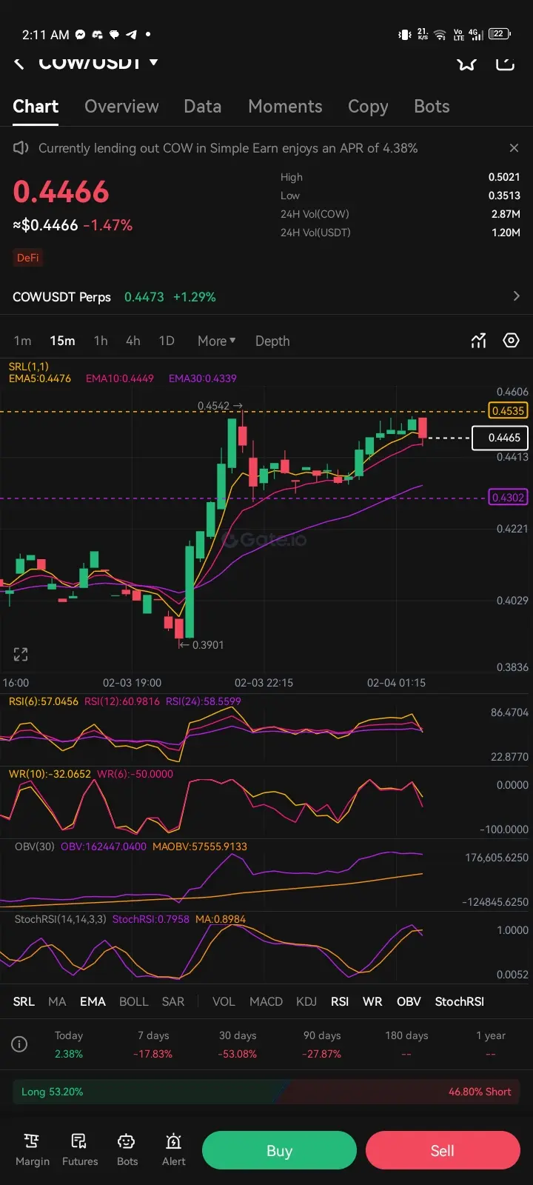
Task: Tap the 0.4302 support price label
Action: 508,498
